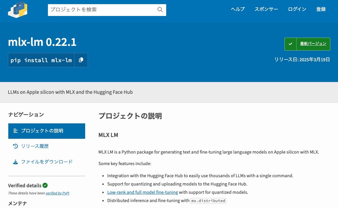Screen dimensions: 338x208
Task: Click the release history clock icon
Action: coord(15,146)
